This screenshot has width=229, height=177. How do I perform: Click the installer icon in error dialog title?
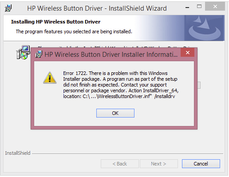39,54
